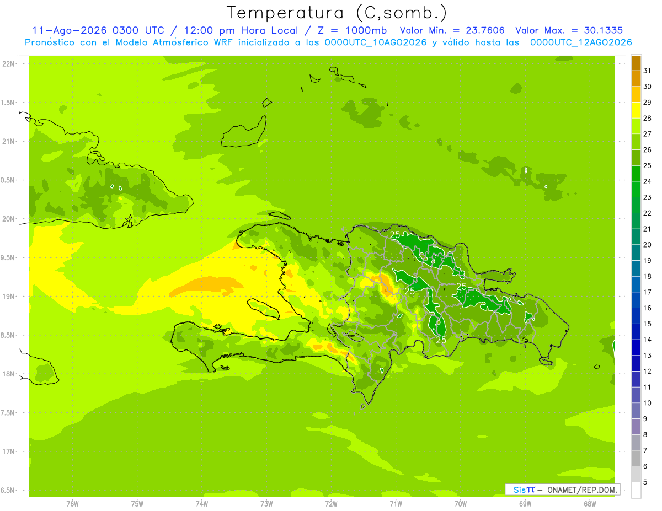The height and width of the screenshot is (511, 662).
Task: Click the legend value 12
Action: coord(647,372)
